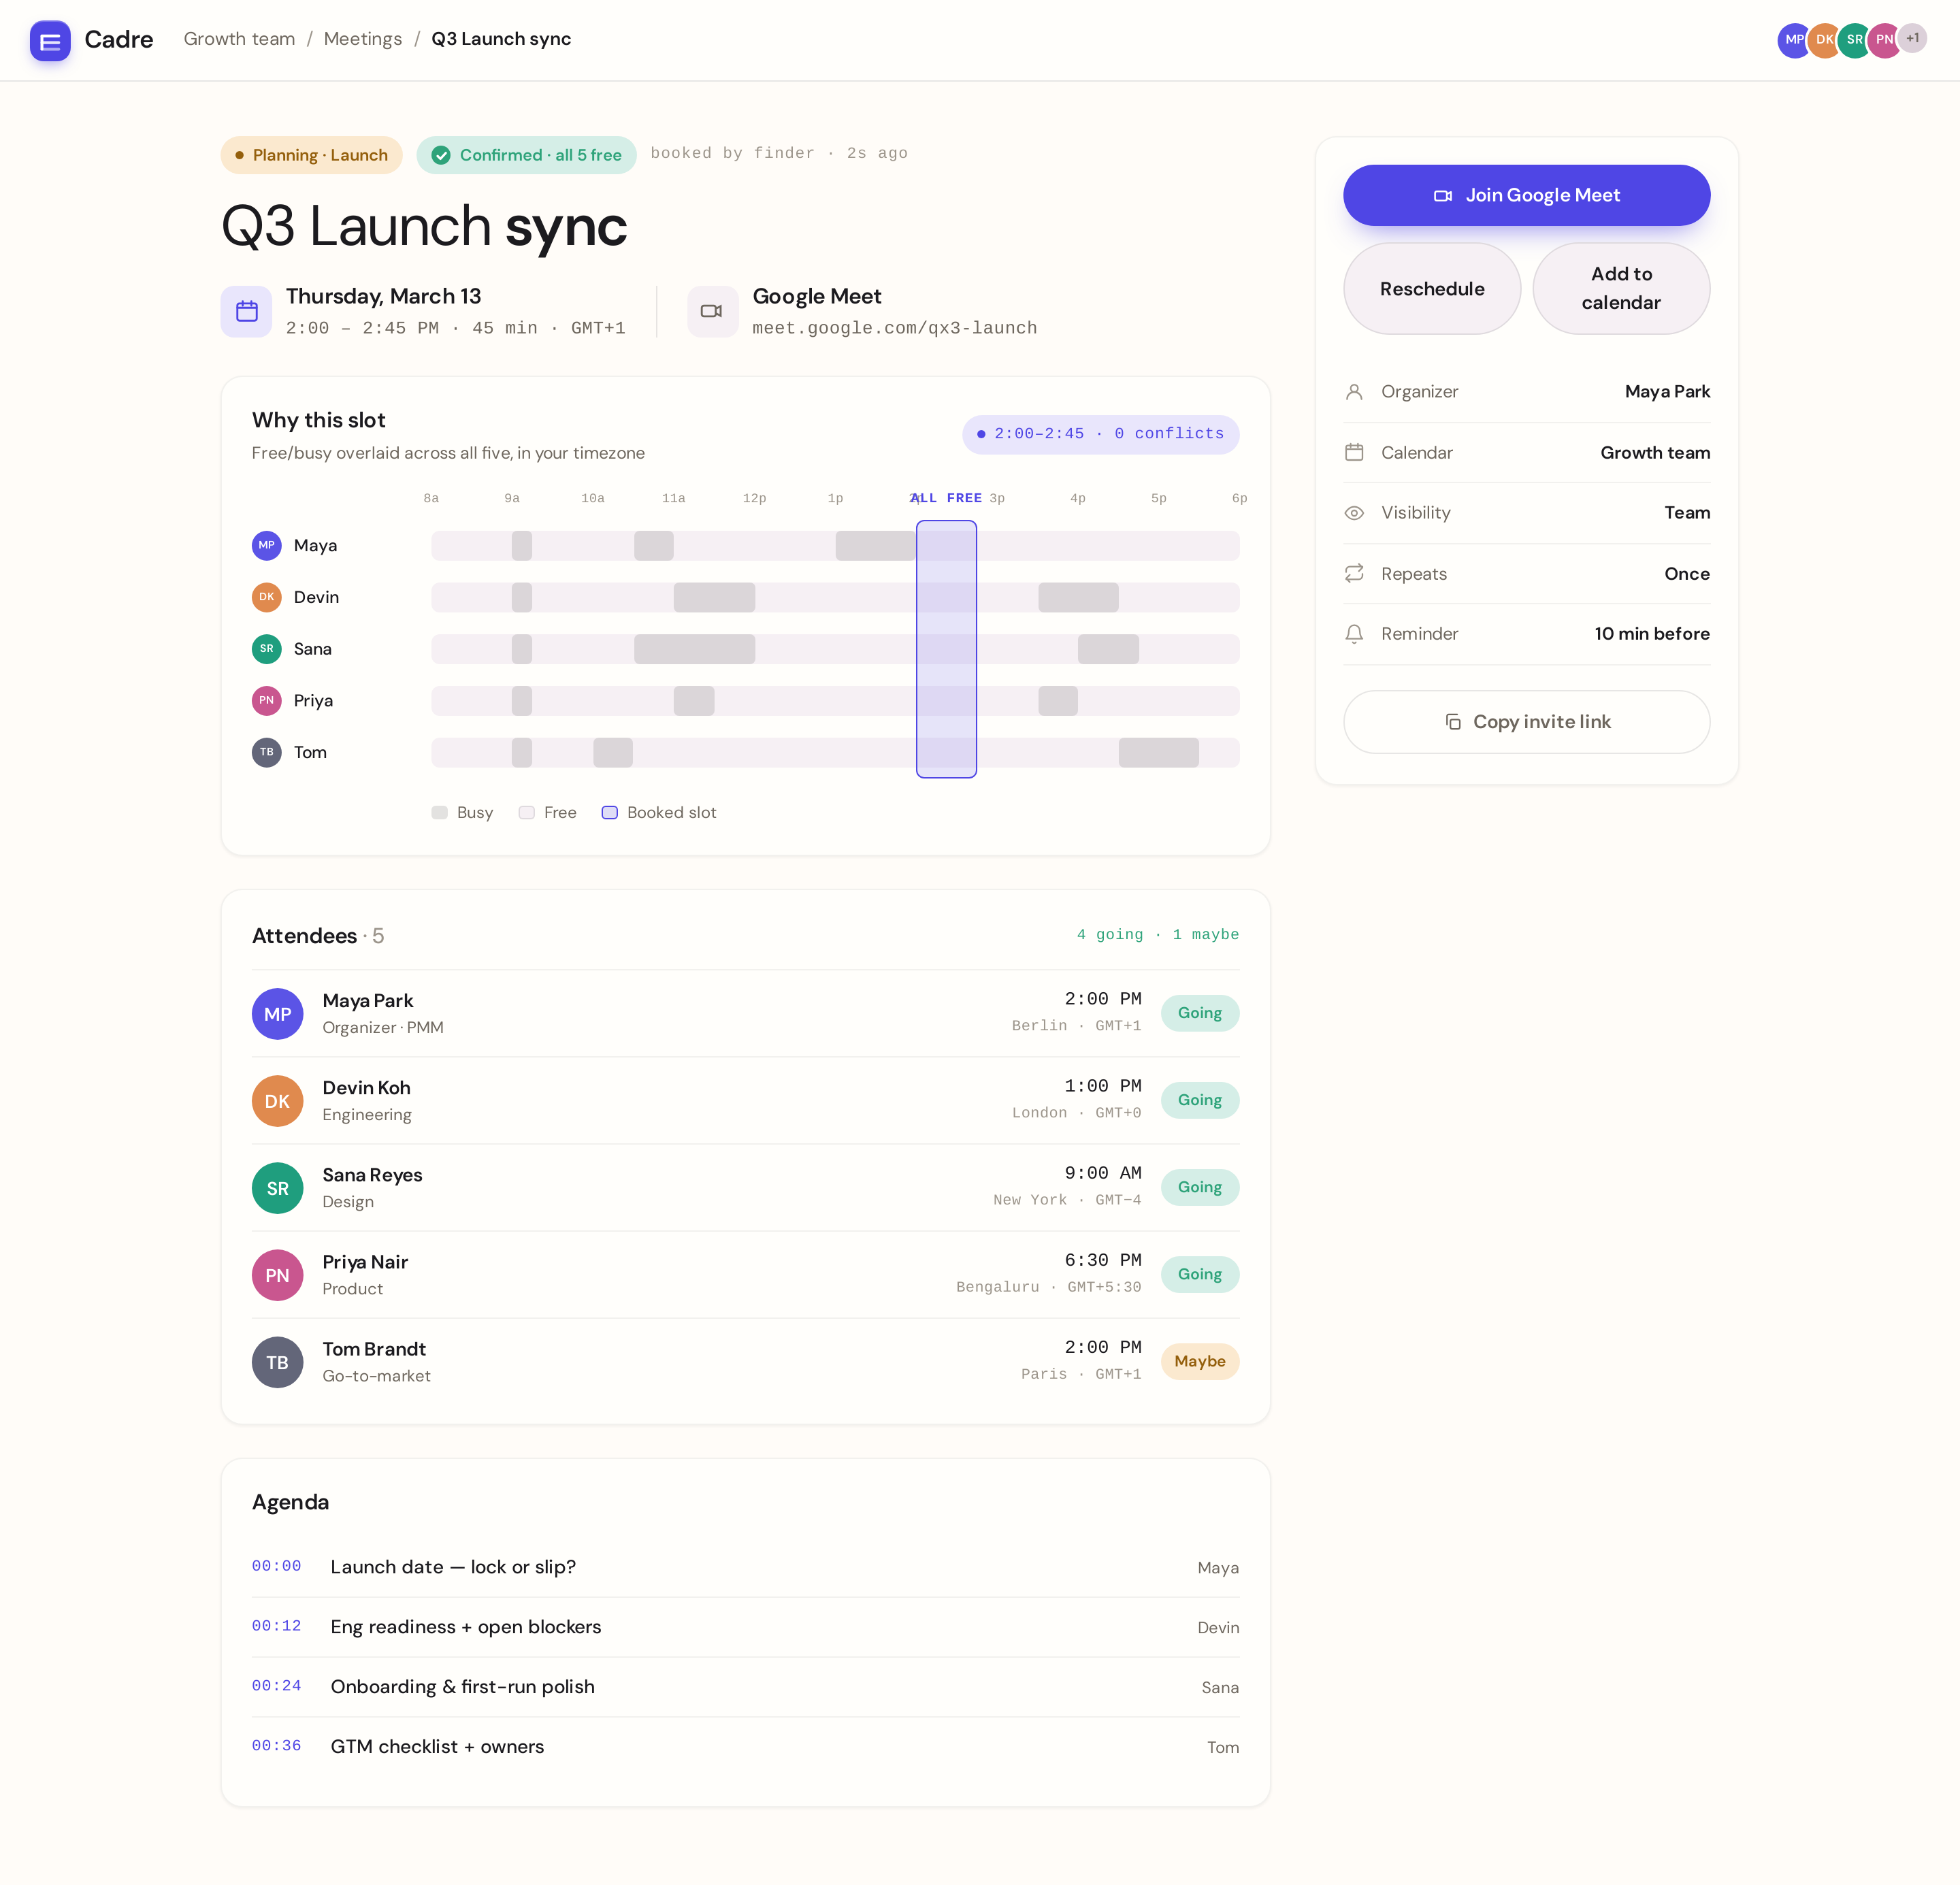Click the Free legend swatch
Viewport: 1960px width, 1885px height.
[526, 813]
